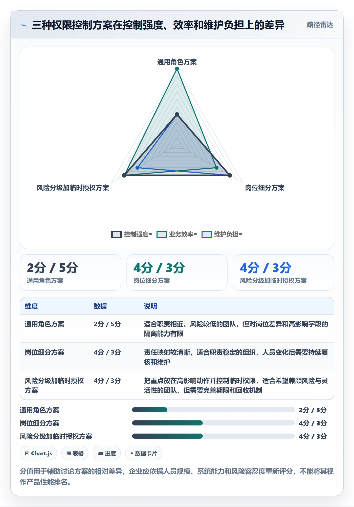This screenshot has height=507, width=354.
Task: Click the footer note starting 分值用于辅助讨论
Action: pos(177,476)
